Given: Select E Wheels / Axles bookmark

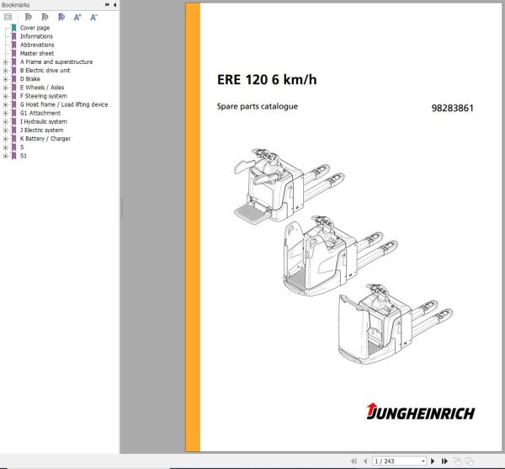Looking at the screenshot, I should pos(42,88).
